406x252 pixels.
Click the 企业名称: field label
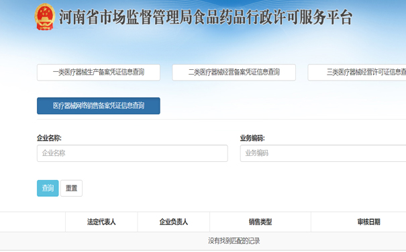tap(49, 138)
